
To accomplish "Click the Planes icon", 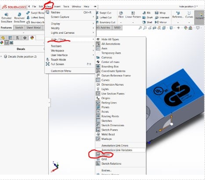I will [x=98, y=107].
